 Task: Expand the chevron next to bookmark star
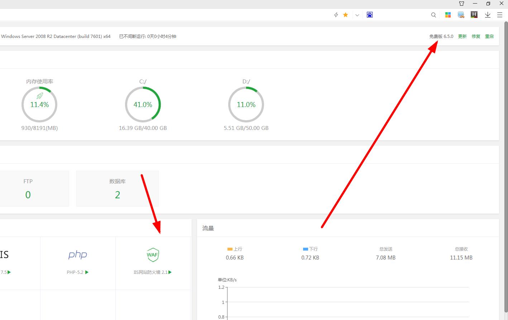[357, 15]
